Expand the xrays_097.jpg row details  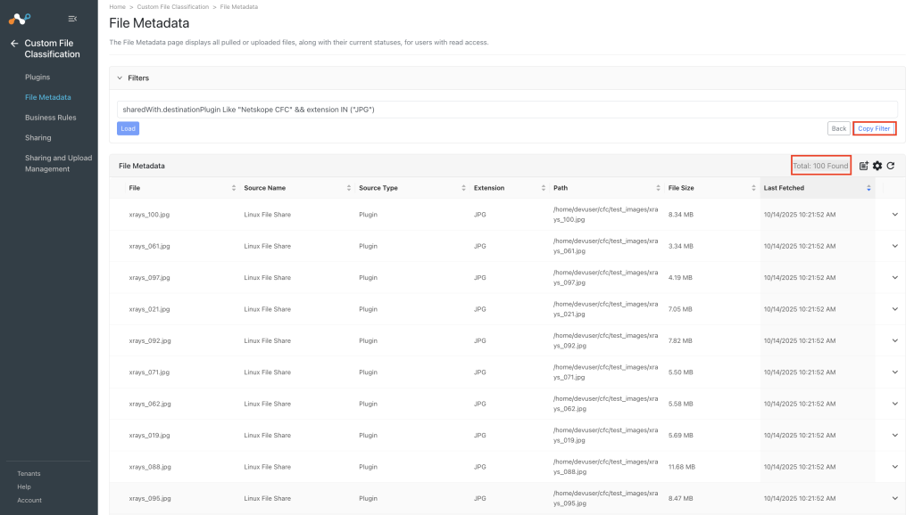click(894, 278)
